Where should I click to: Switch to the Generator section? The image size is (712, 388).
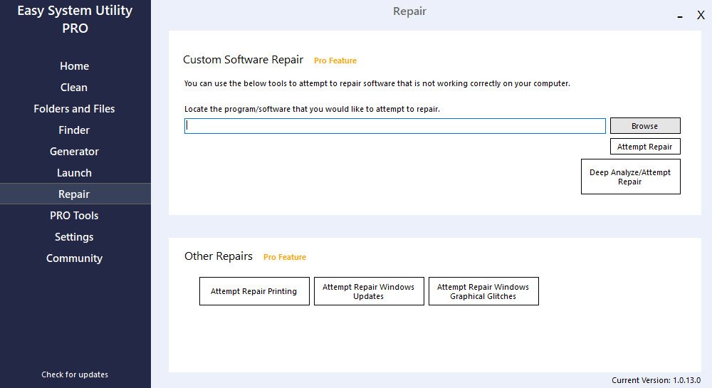pyautogui.click(x=74, y=152)
